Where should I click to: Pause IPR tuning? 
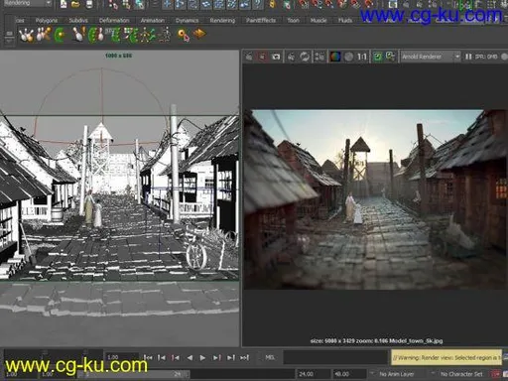(468, 57)
